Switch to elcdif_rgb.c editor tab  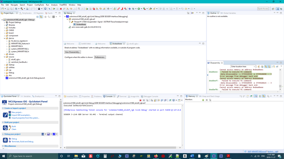[132, 44]
